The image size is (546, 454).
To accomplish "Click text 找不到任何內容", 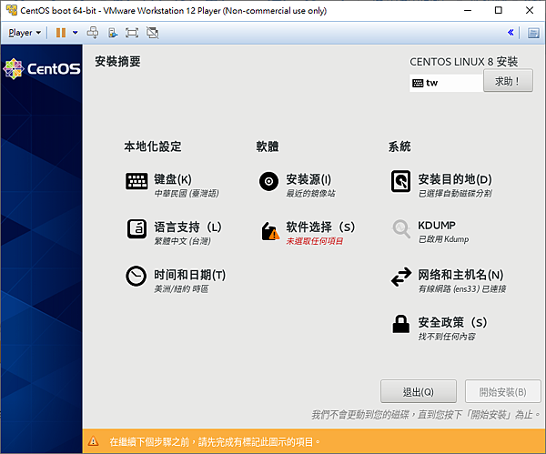I will point(447,337).
